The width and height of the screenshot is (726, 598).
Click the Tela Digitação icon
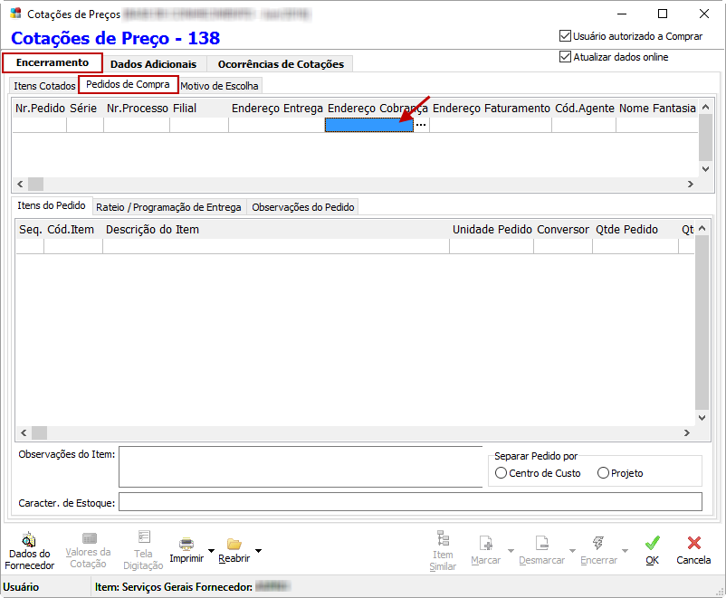click(x=143, y=539)
